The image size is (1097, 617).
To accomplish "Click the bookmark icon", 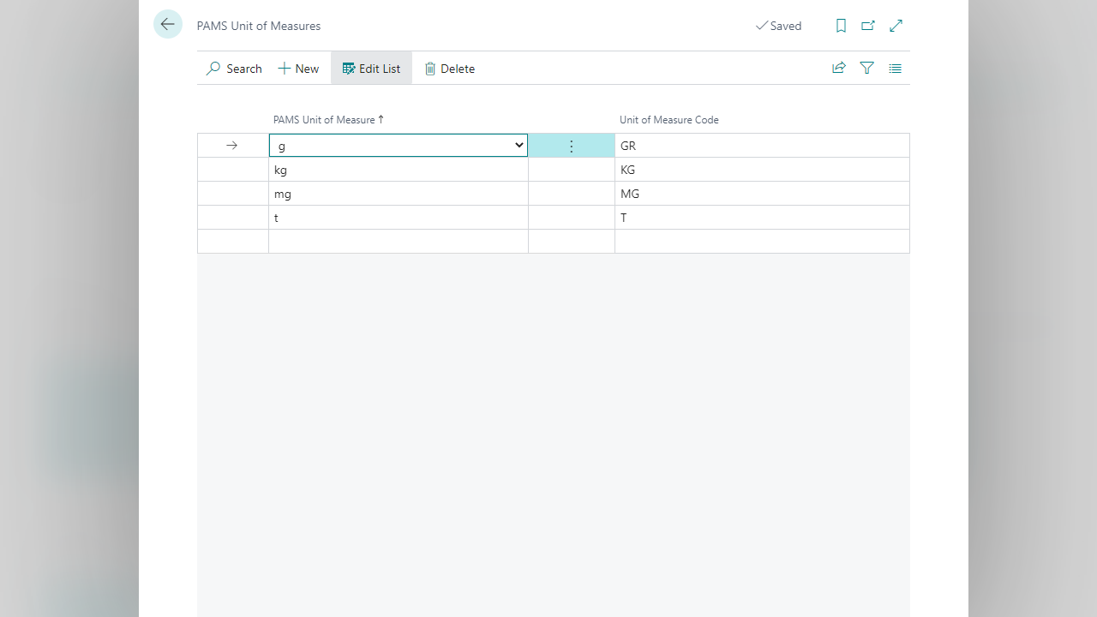I will click(841, 26).
